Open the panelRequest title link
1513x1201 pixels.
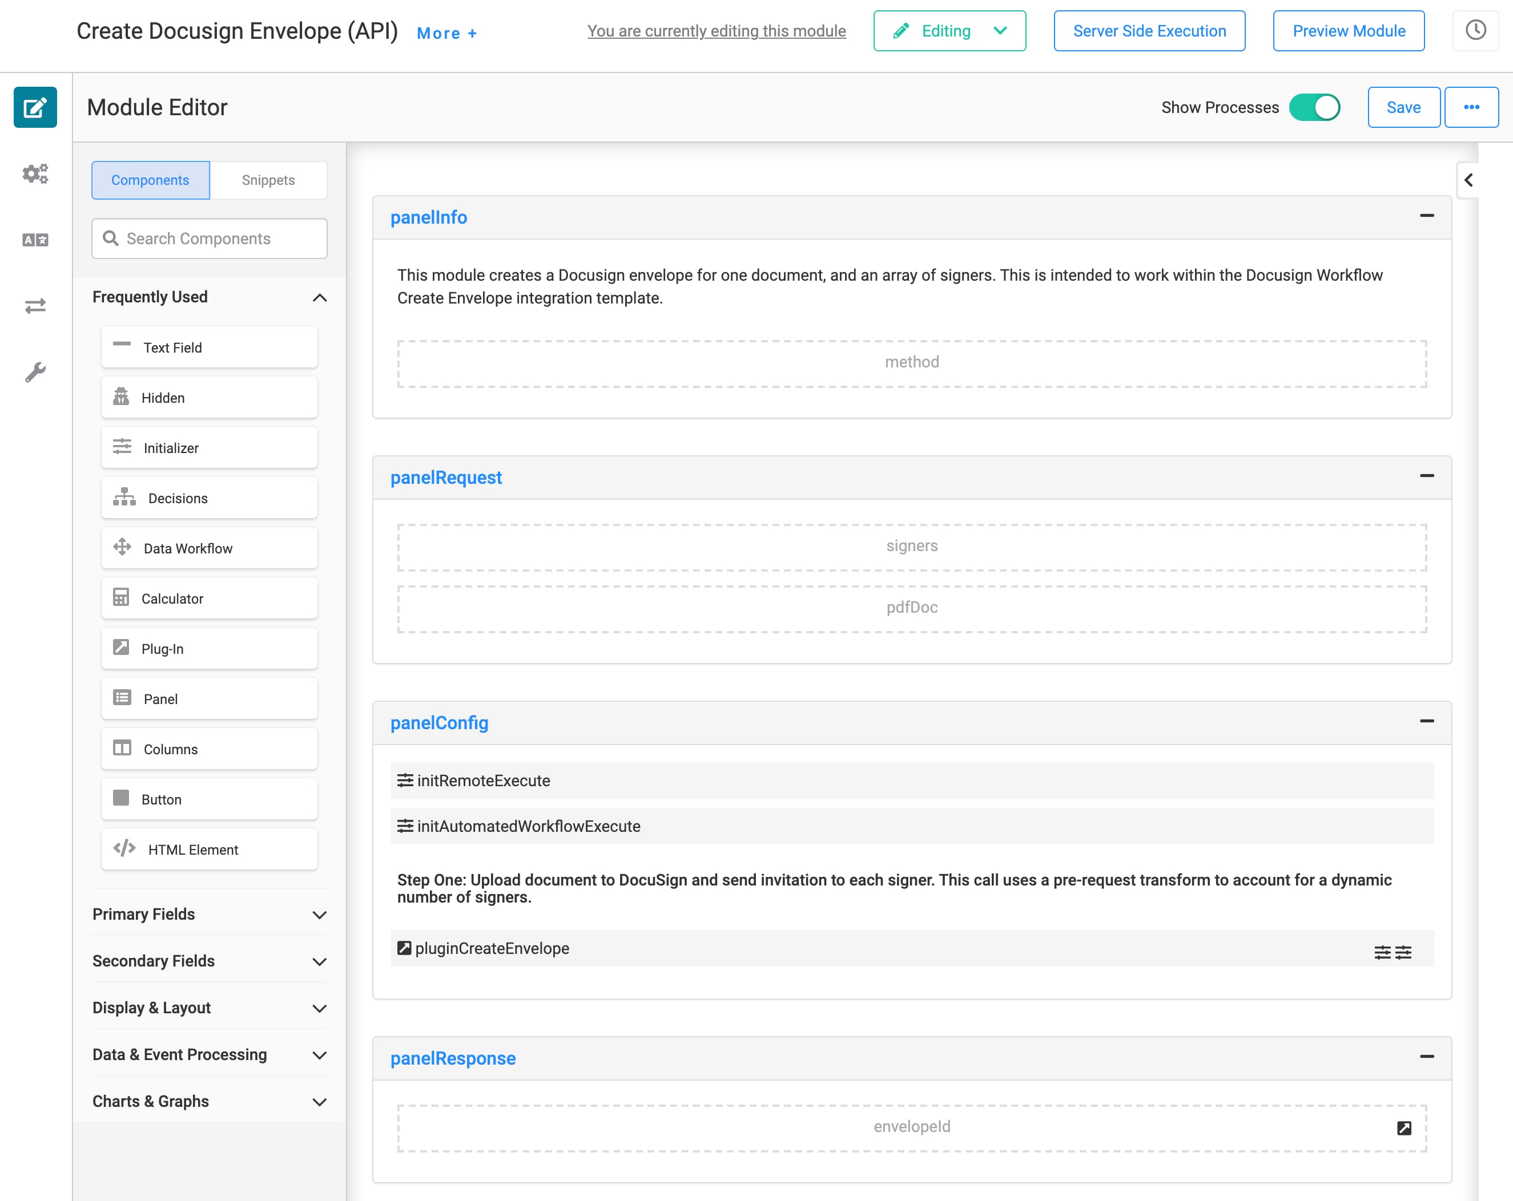coord(445,478)
